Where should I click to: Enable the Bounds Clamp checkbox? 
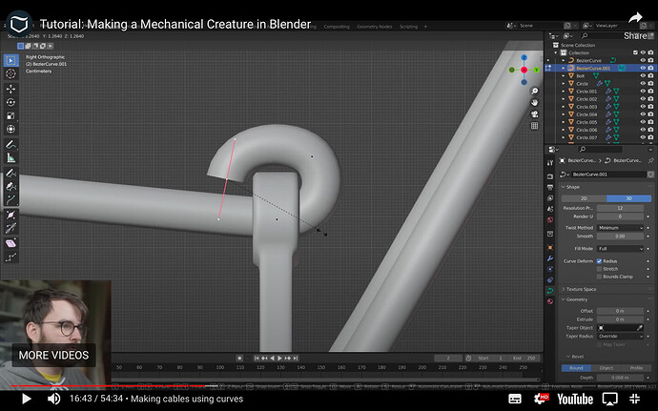coord(599,277)
